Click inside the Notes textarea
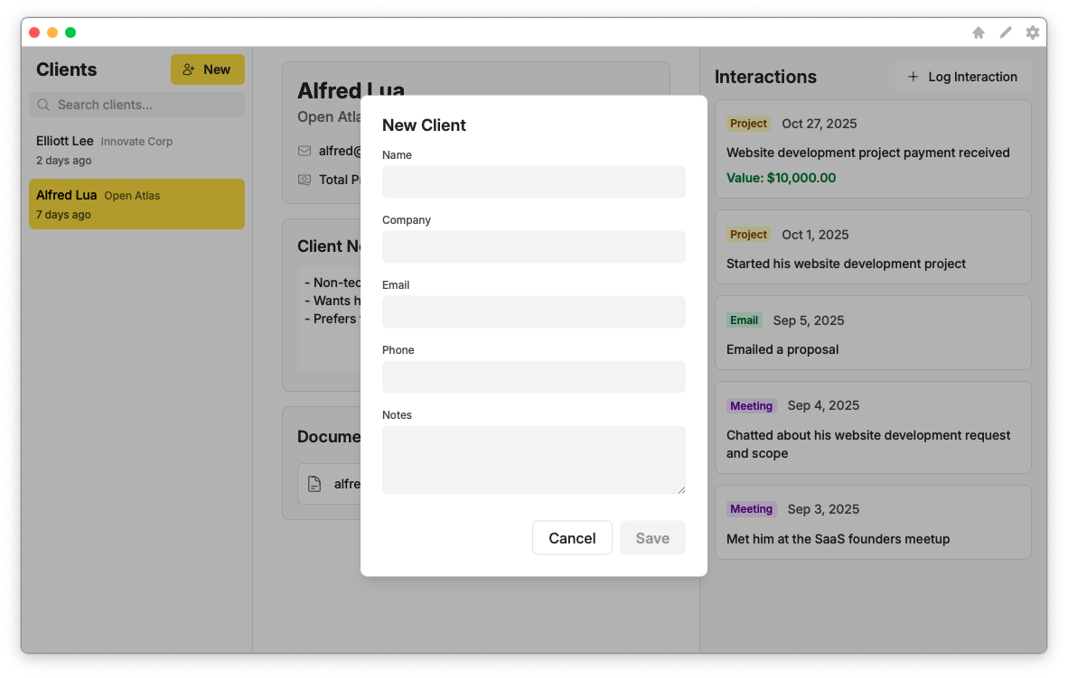Screen dimensions: 1068x678 [533, 460]
